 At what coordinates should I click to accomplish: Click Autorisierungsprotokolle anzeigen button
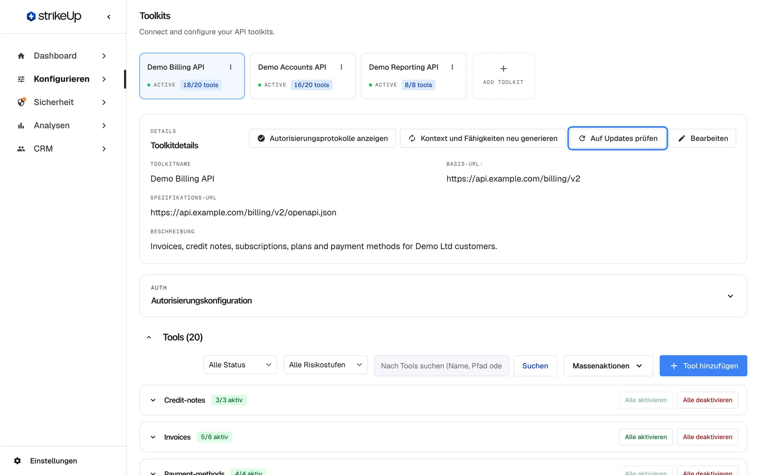(322, 138)
